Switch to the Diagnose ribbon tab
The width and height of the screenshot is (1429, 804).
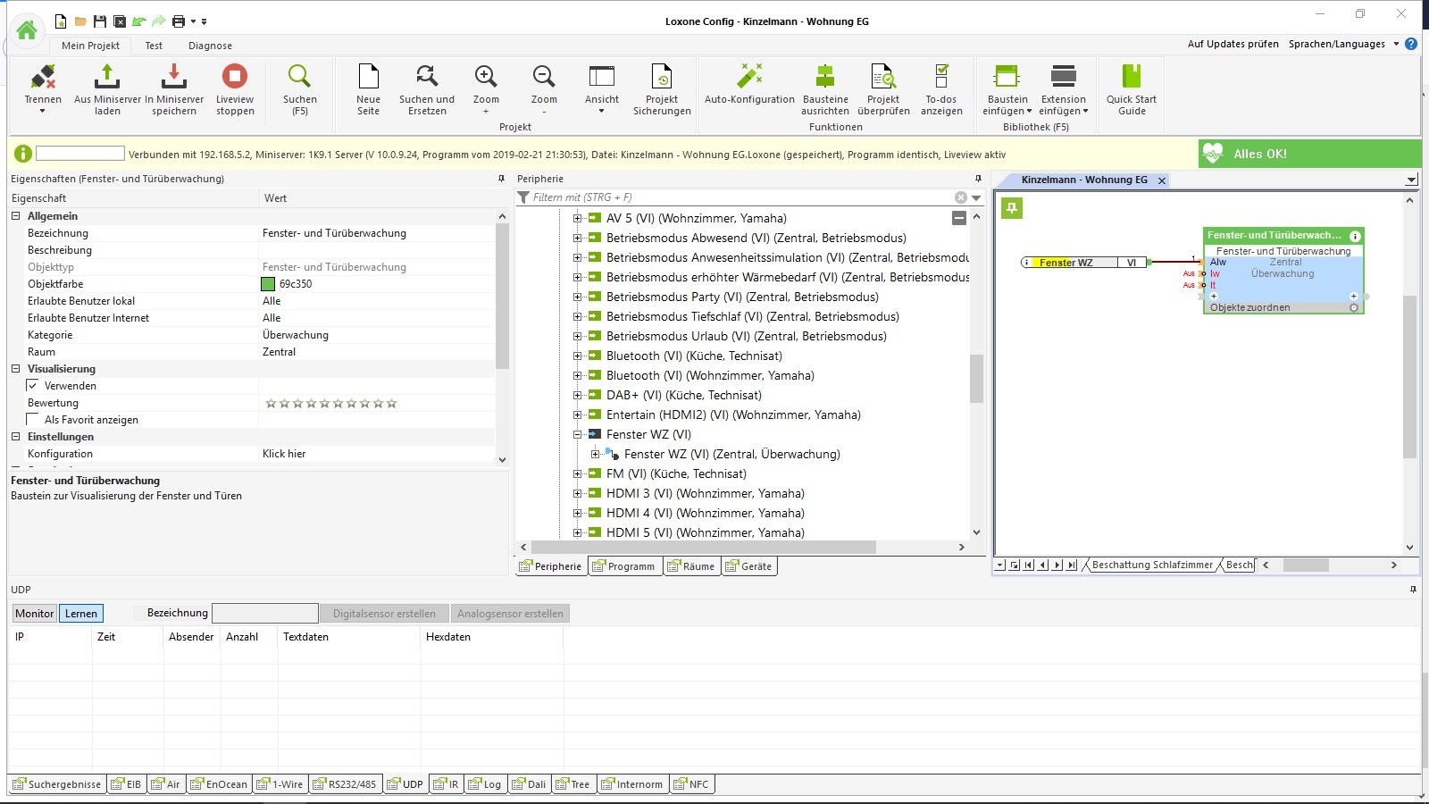coord(210,46)
